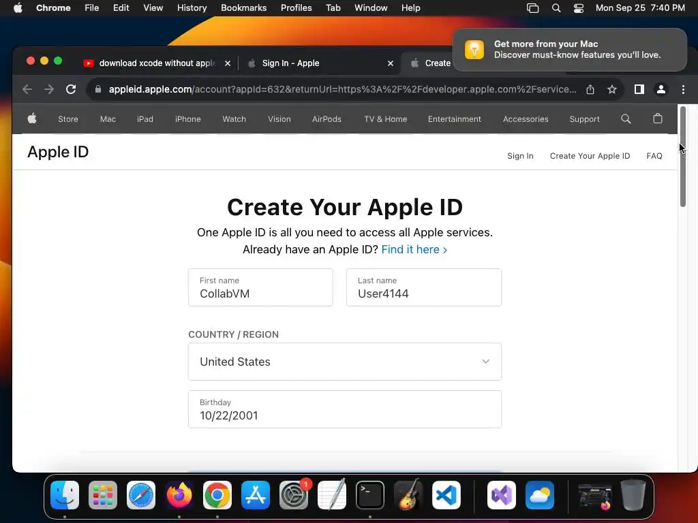This screenshot has width=698, height=523.
Task: Open the Chrome profile icon
Action: 661,89
